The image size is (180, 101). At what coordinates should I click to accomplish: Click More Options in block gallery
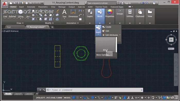(x=103, y=55)
